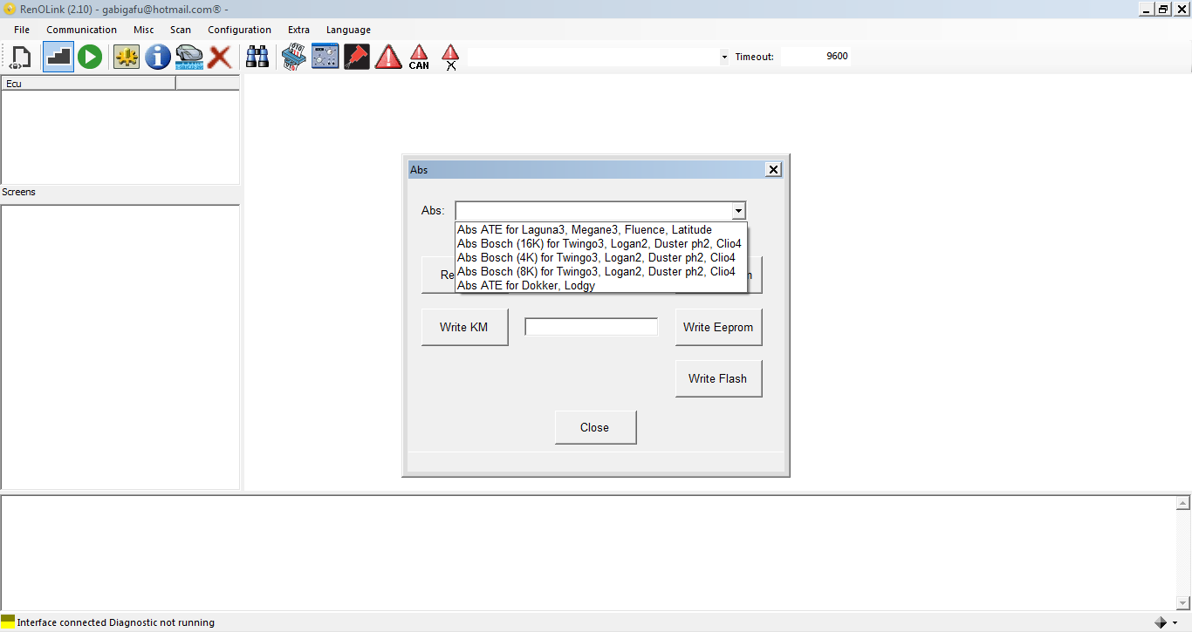The image size is (1192, 632).
Task: Click the silver car toolbar icon
Action: [189, 58]
